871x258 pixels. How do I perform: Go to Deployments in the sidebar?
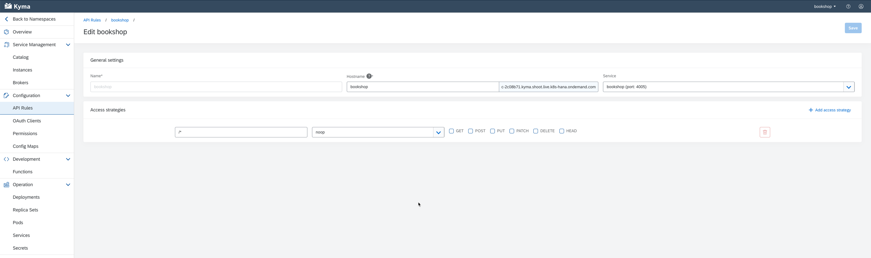point(26,197)
